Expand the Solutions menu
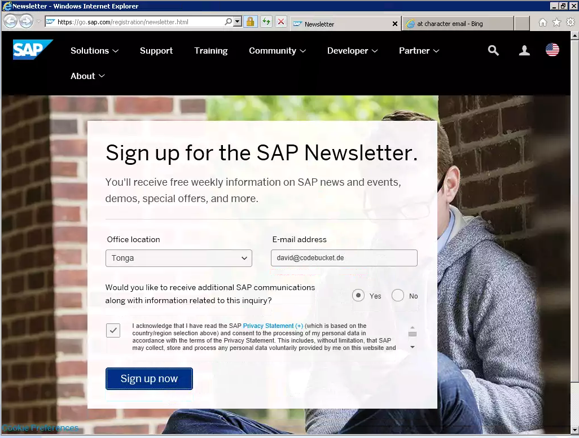The image size is (579, 438). 95,51
